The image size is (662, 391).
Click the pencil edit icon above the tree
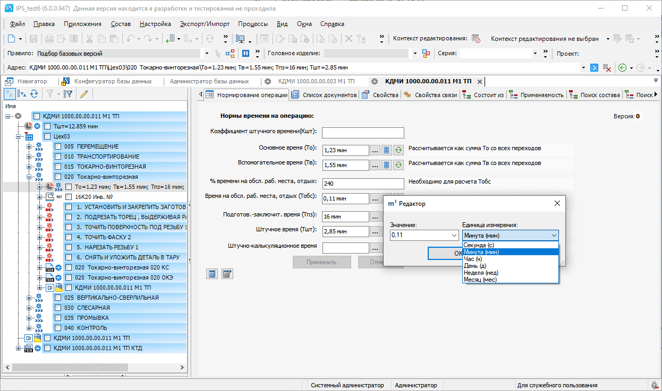click(83, 94)
